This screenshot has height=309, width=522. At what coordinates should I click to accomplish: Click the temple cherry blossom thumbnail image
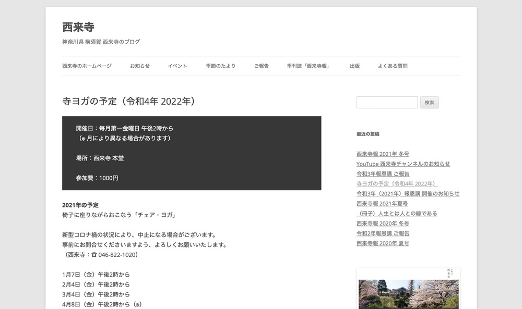pyautogui.click(x=408, y=292)
